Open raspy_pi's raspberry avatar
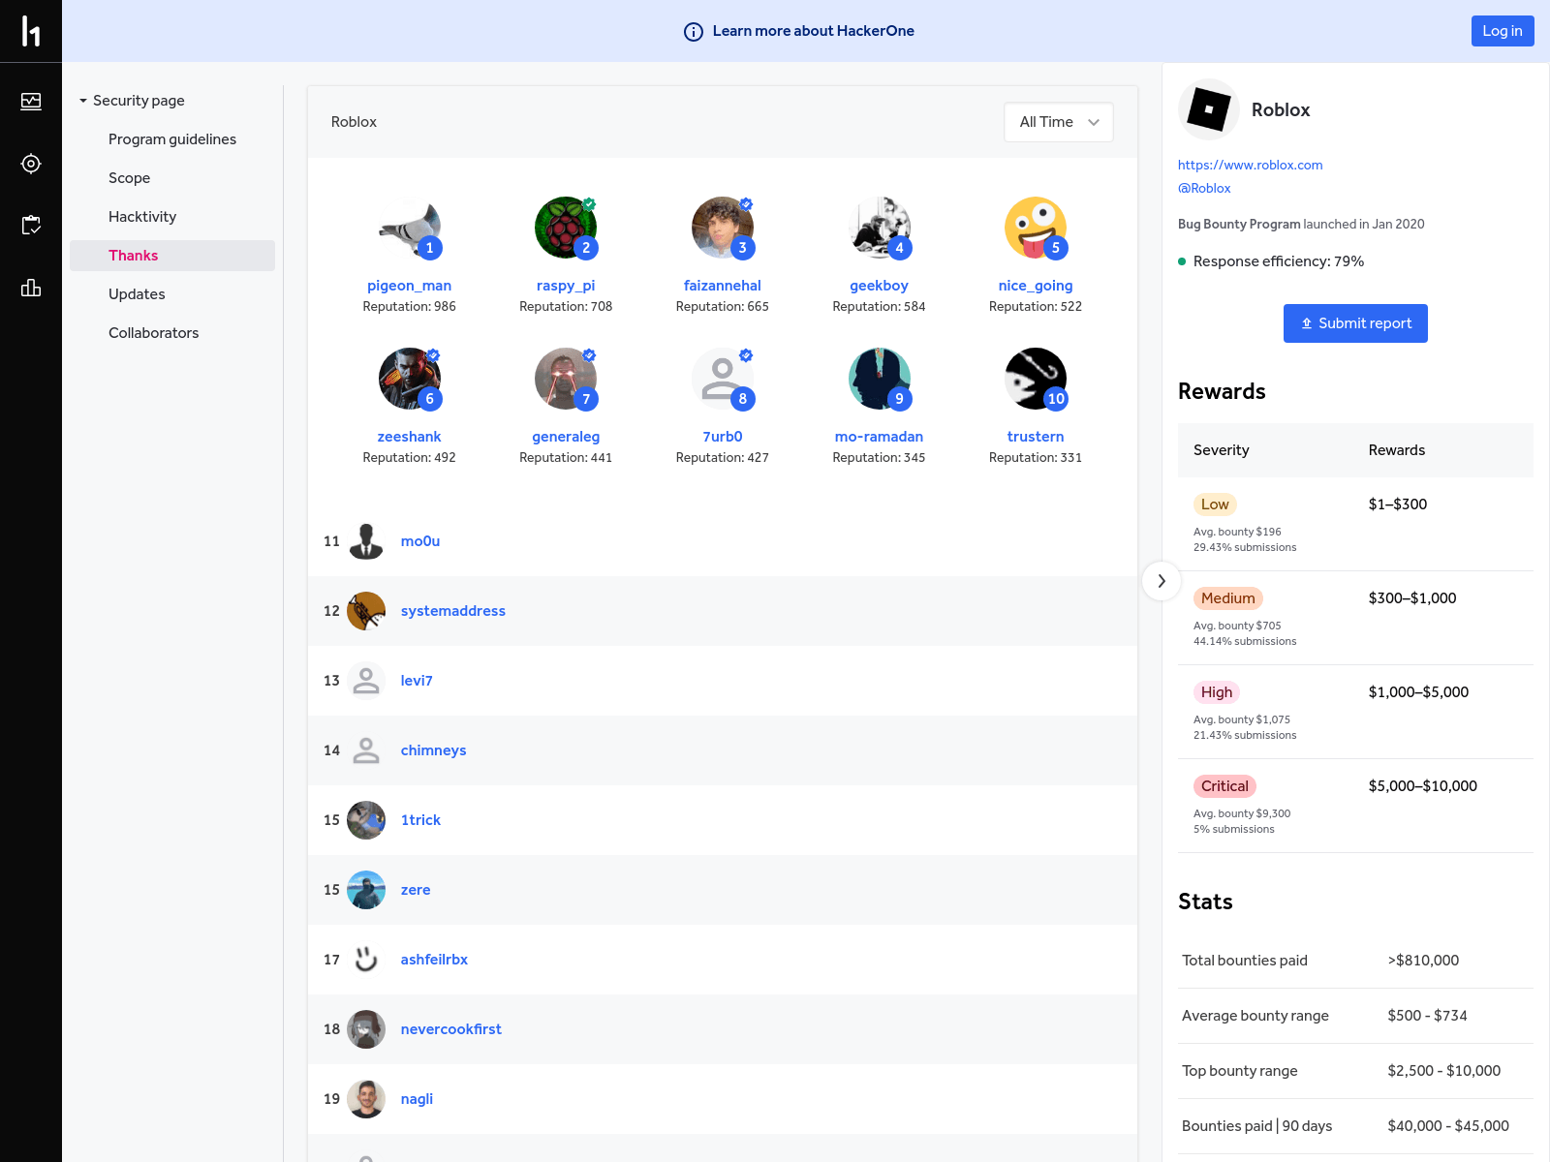This screenshot has height=1162, width=1550. tap(566, 228)
